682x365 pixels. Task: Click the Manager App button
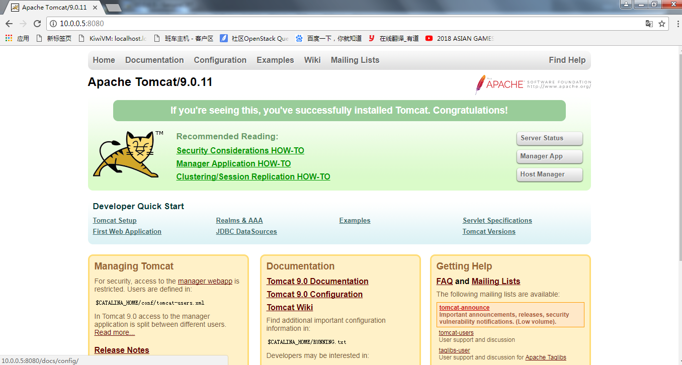click(549, 156)
